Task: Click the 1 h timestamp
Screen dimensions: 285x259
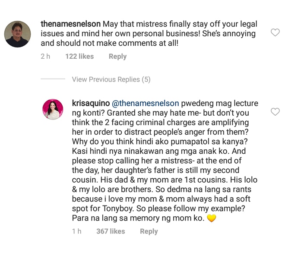Action: point(76,231)
